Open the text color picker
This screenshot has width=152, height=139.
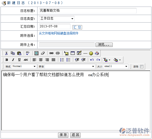pos(107,60)
